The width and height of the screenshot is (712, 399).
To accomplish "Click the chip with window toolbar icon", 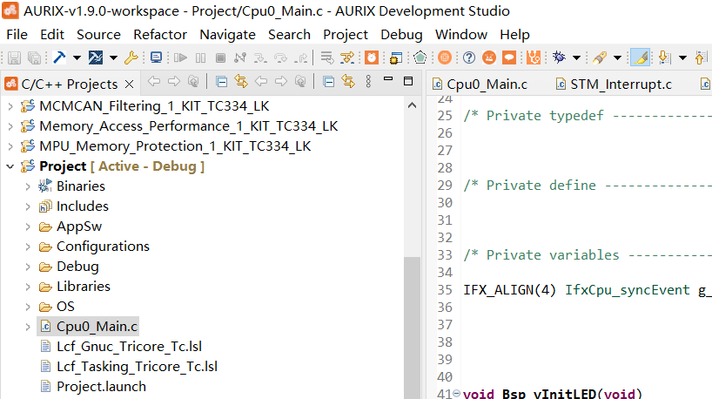I will (395, 57).
